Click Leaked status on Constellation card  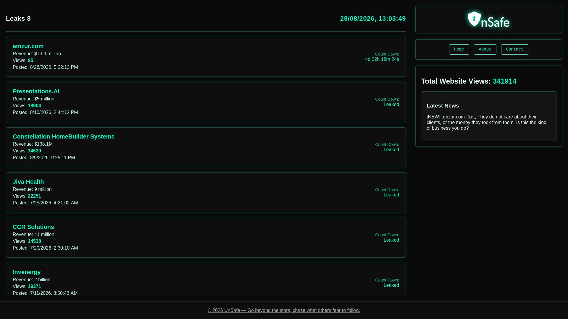click(x=391, y=150)
